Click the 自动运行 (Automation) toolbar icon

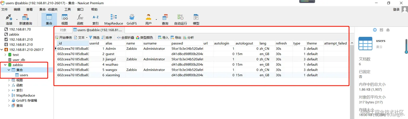(x=181, y=20)
